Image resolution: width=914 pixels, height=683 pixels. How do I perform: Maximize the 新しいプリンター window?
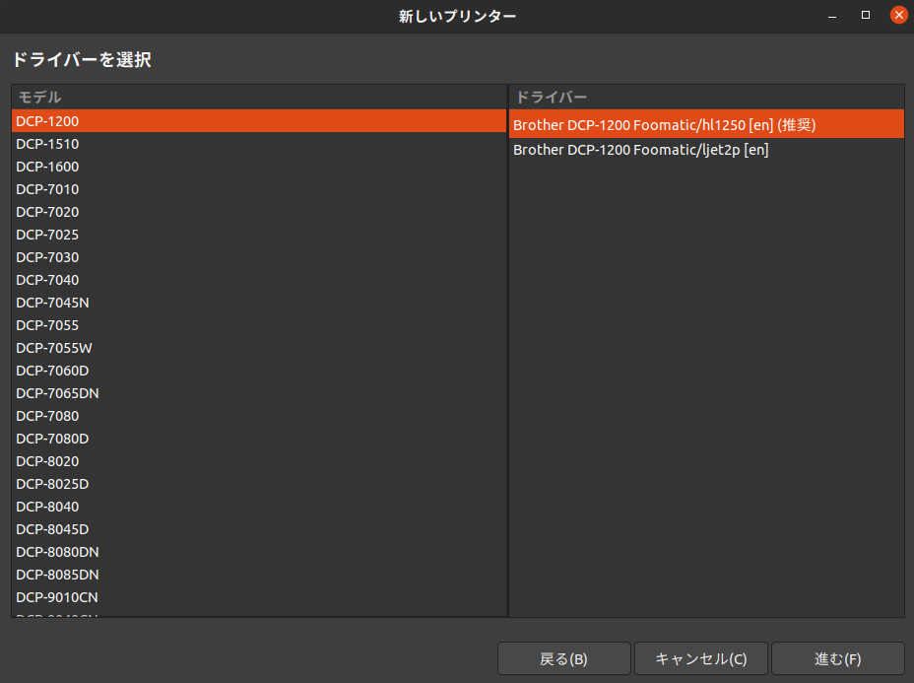[866, 15]
